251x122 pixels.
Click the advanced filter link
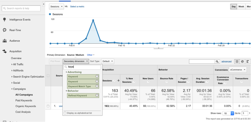(x=226, y=61)
